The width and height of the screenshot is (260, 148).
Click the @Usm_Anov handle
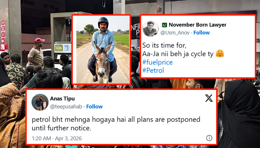click(x=175, y=33)
